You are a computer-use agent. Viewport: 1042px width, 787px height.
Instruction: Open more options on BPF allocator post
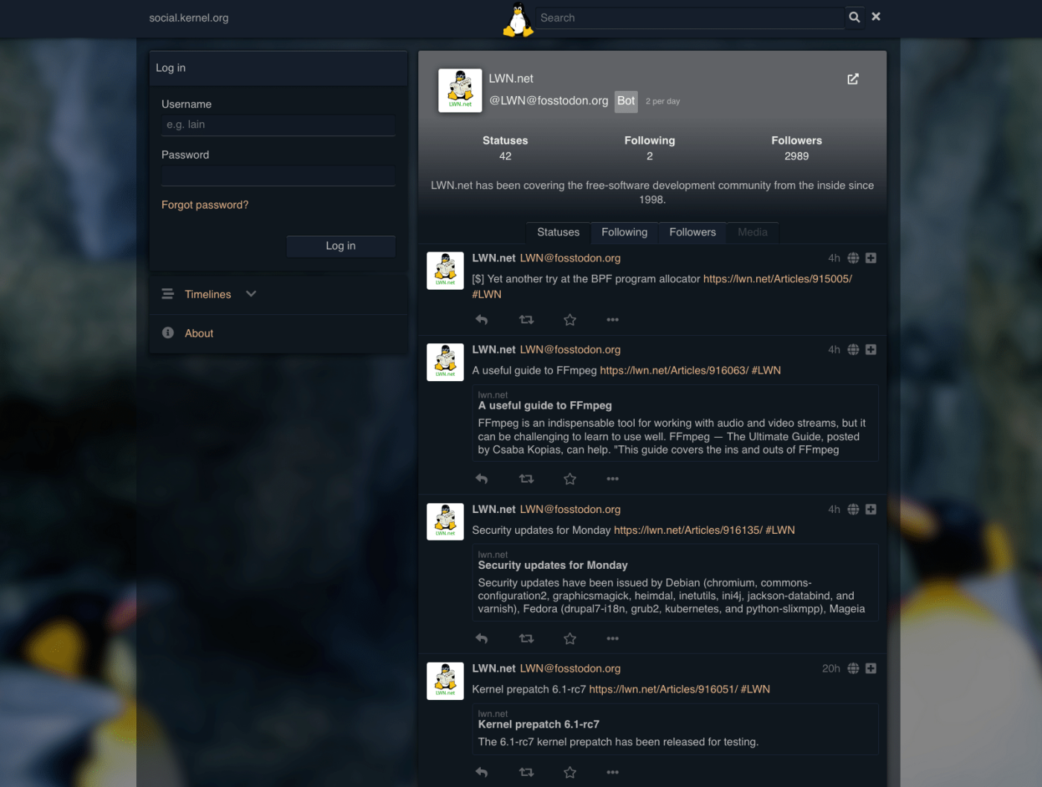[x=613, y=319]
